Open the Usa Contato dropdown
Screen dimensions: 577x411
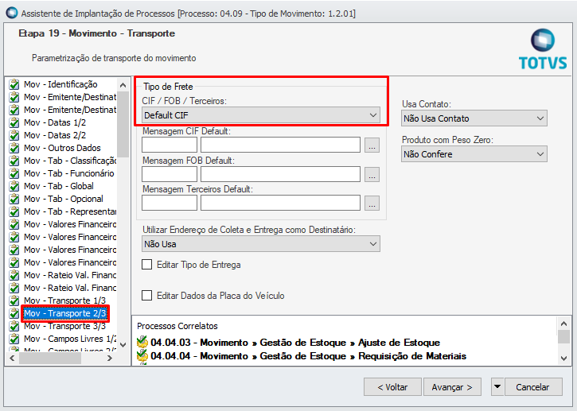(474, 118)
